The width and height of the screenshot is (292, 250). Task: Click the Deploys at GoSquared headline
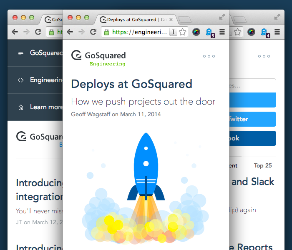[132, 84]
